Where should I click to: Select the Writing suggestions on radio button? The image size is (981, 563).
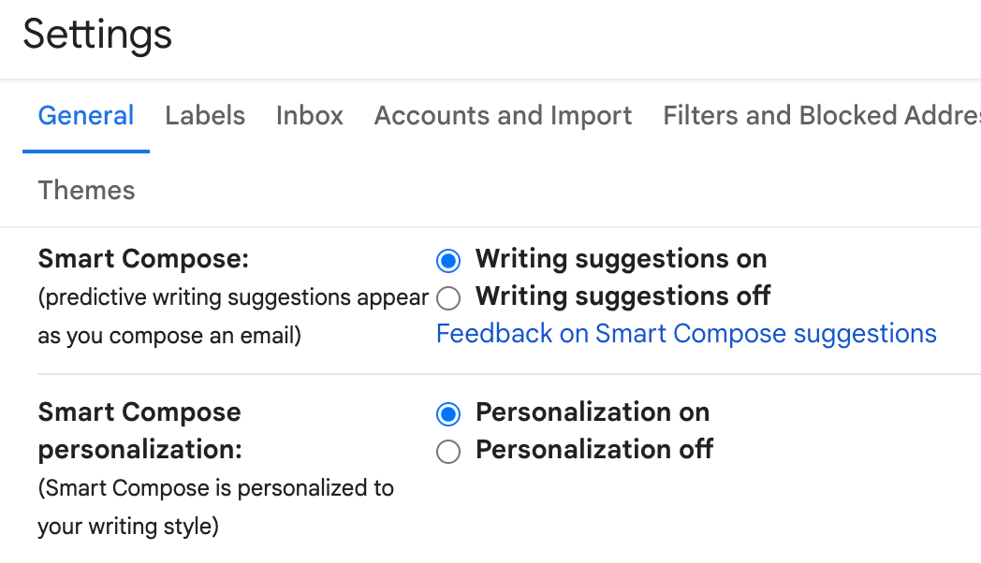point(448,260)
